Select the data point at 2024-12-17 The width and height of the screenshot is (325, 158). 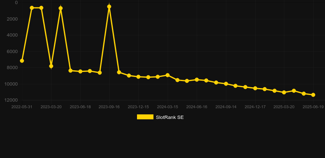pos(255,88)
